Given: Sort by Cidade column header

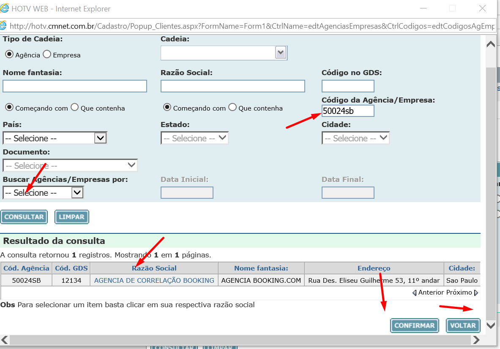Looking at the screenshot, I should 462,268.
